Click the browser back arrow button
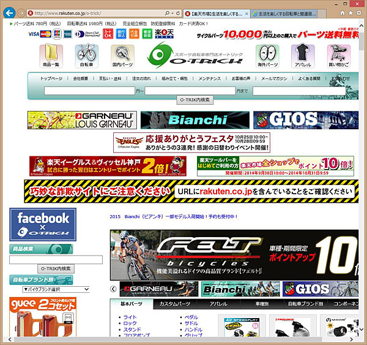 [x=9, y=13]
